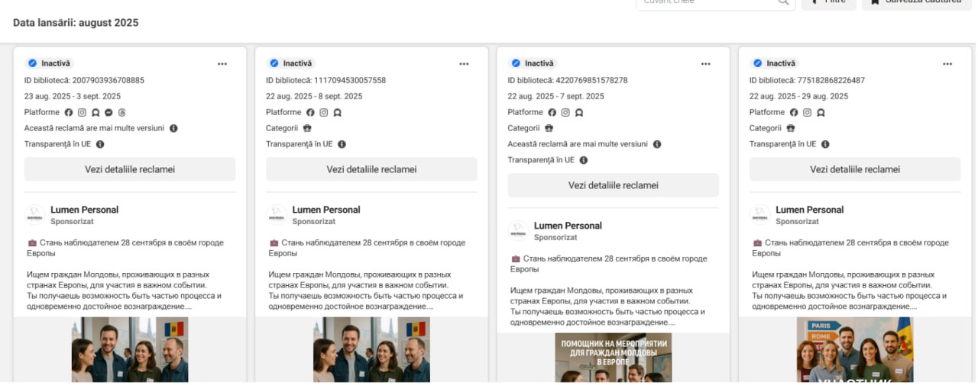Open ad image of card 22 aug.–8 sept. 2025
Screen dimensions: 978x385
(371, 349)
